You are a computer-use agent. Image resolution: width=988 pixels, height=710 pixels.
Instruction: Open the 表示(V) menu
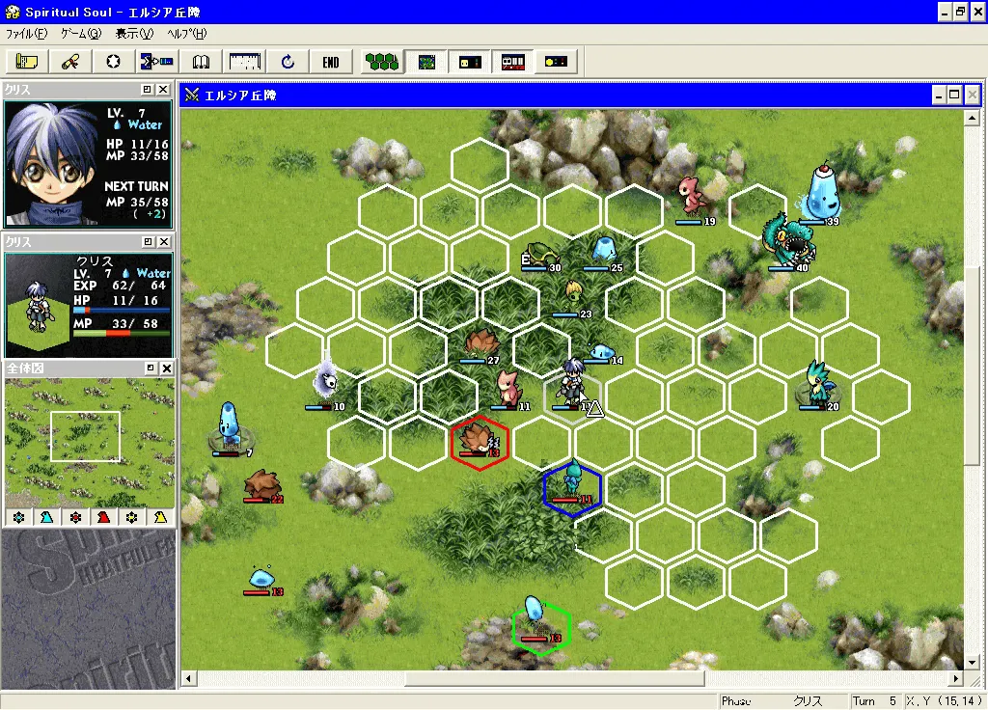pos(134,34)
